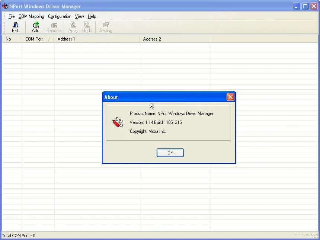Click the Remove toolbar icon
Image resolution: width=320 pixels, height=240 pixels.
[54, 27]
